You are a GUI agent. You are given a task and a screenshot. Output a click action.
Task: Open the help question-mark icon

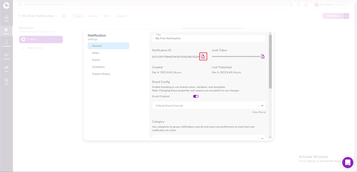[299, 4]
